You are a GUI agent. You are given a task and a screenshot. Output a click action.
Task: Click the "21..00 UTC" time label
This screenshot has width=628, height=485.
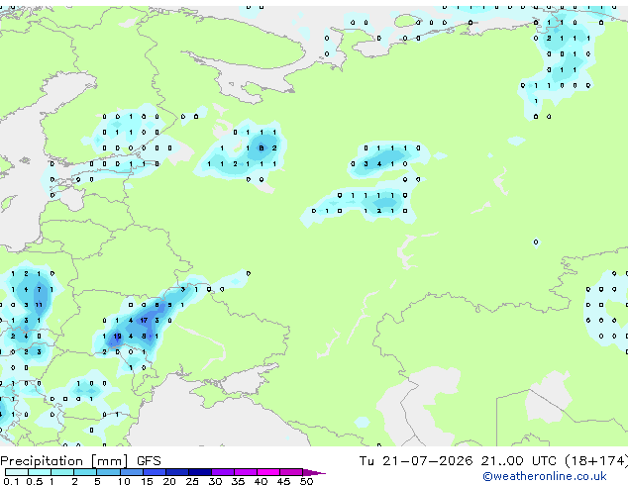point(519,461)
